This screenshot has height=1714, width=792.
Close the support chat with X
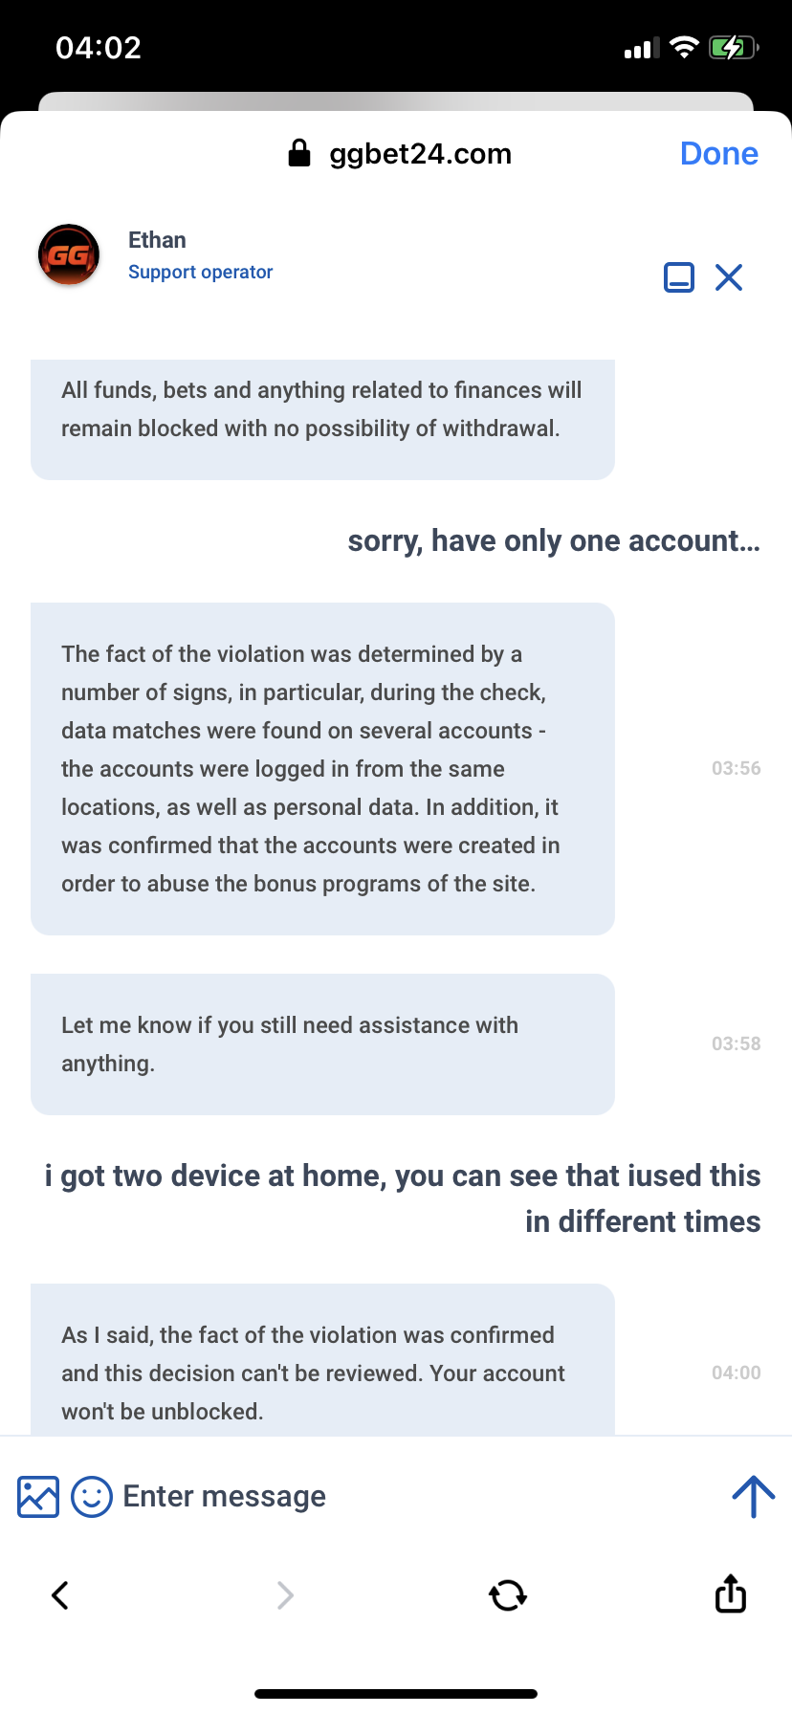729,277
